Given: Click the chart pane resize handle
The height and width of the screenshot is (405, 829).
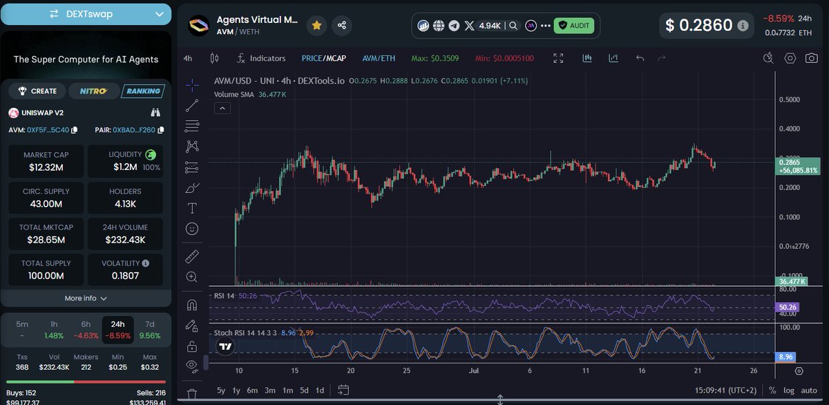Looking at the screenshot, I should click(x=499, y=400).
